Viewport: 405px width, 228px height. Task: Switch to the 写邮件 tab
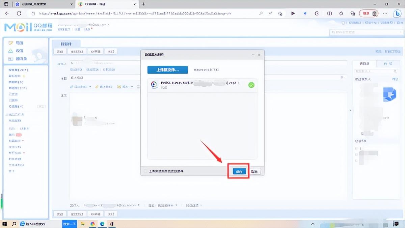click(x=66, y=44)
